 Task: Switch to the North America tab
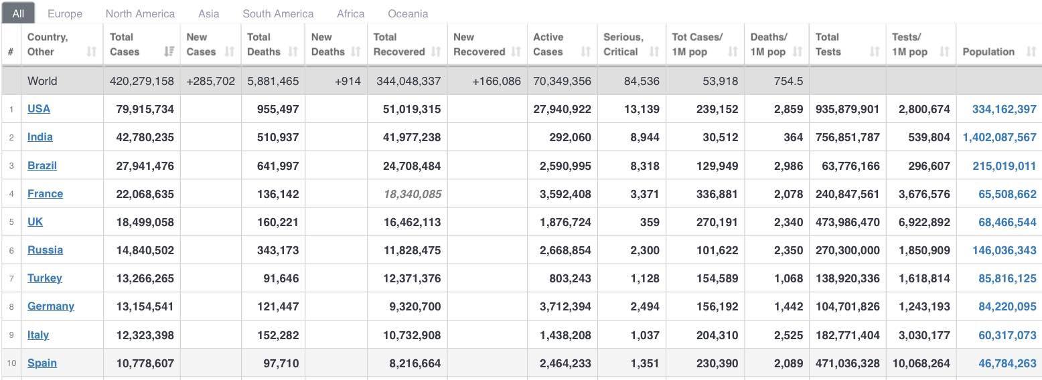tap(140, 13)
